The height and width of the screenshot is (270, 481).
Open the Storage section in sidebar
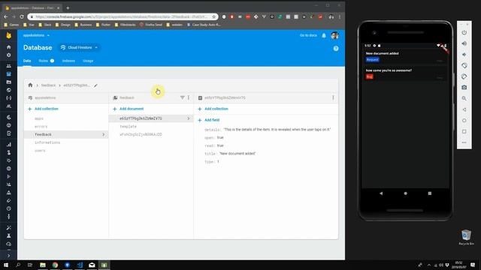pyautogui.click(x=8, y=82)
